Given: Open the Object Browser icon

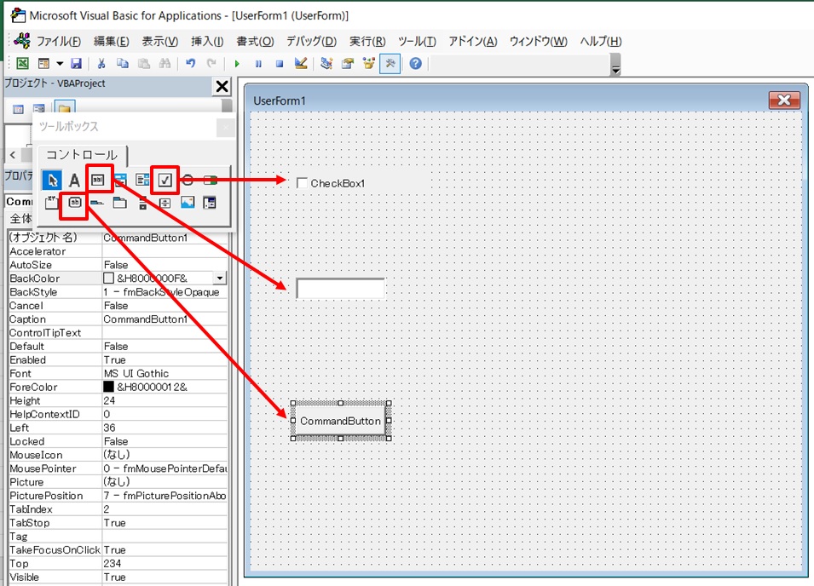Looking at the screenshot, I should [x=369, y=63].
